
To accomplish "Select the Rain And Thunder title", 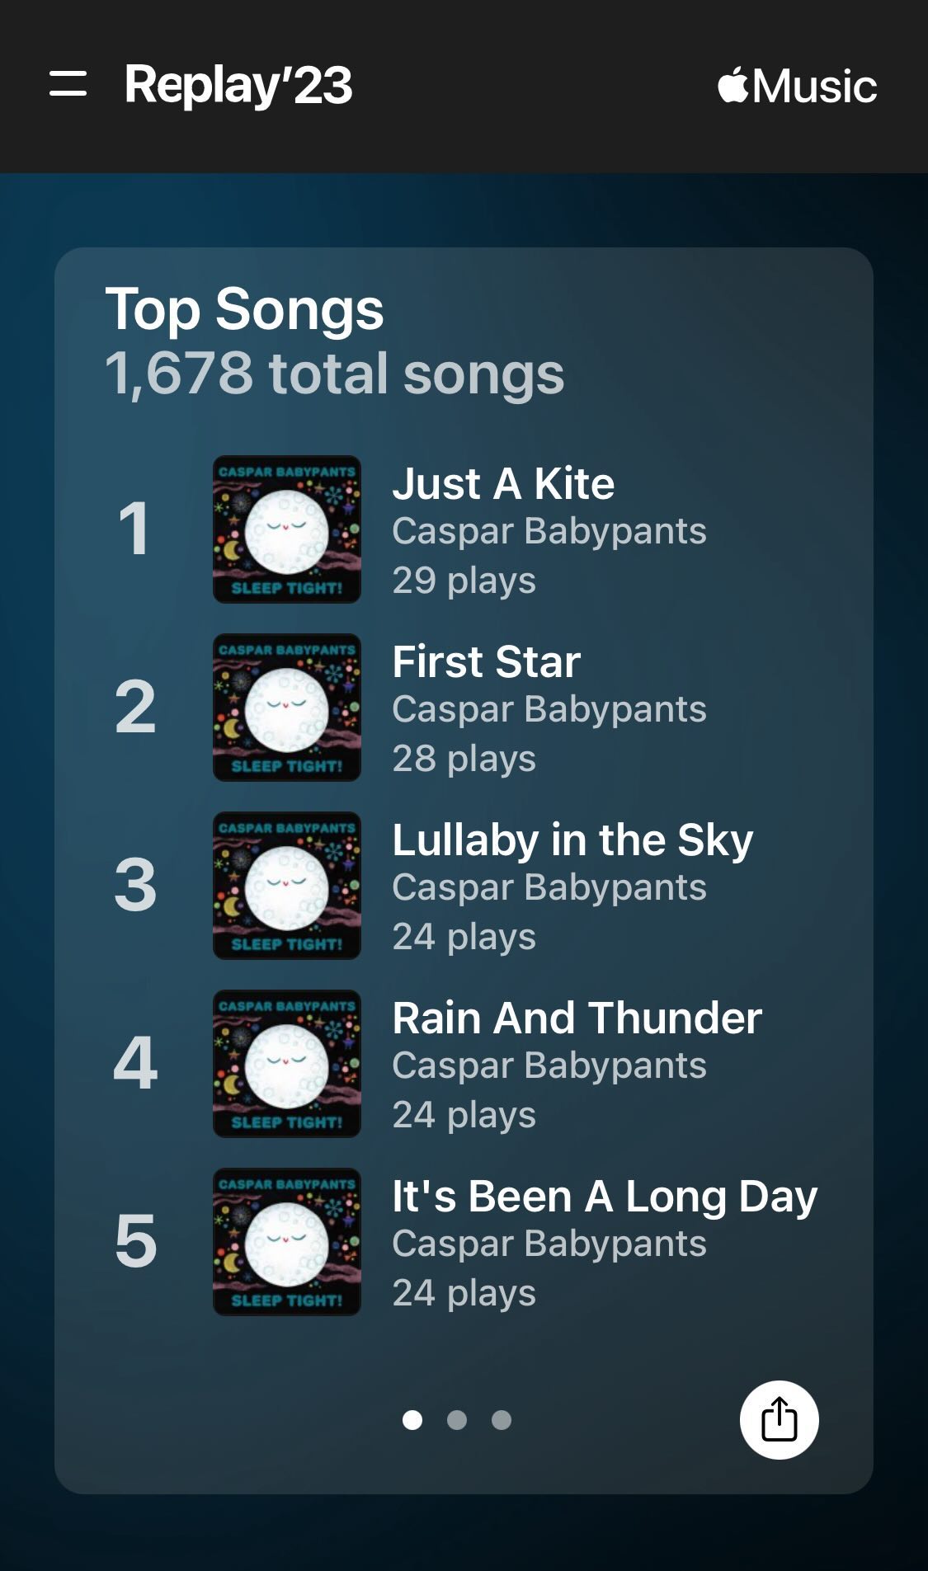I will [577, 1018].
